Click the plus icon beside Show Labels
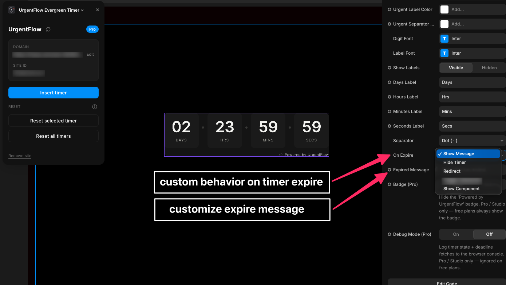This screenshot has width=506, height=285. (x=390, y=68)
